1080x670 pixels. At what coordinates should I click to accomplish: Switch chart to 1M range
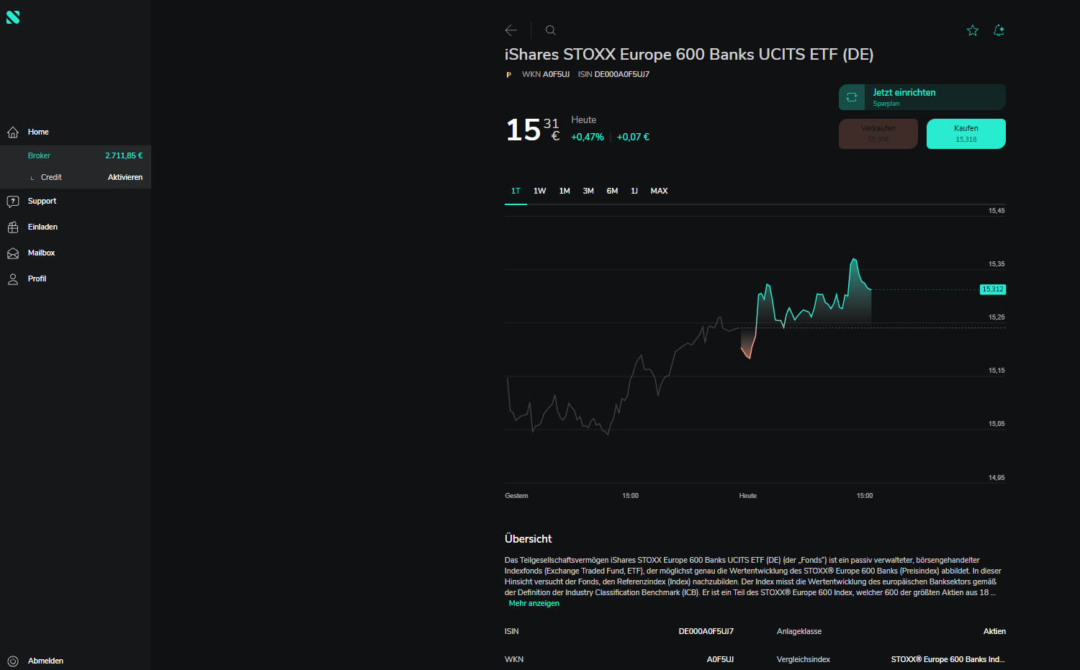pos(564,191)
